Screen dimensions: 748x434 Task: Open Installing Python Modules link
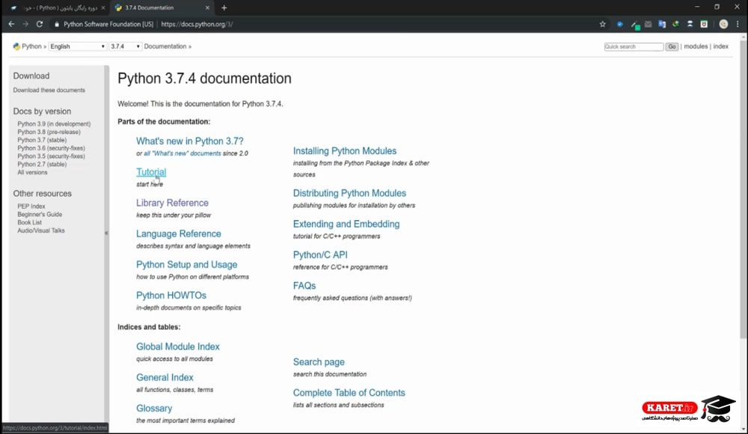(344, 151)
